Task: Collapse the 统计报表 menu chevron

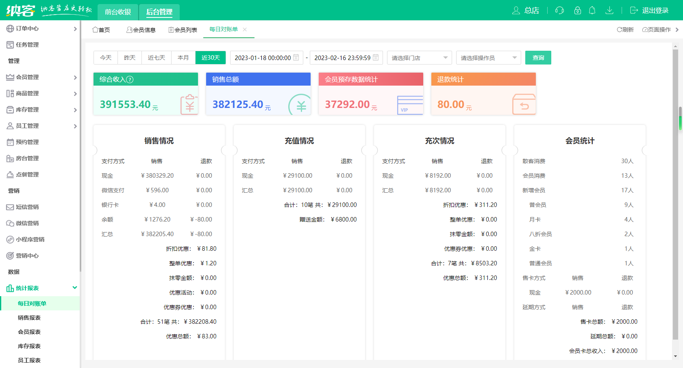Action: click(75, 288)
